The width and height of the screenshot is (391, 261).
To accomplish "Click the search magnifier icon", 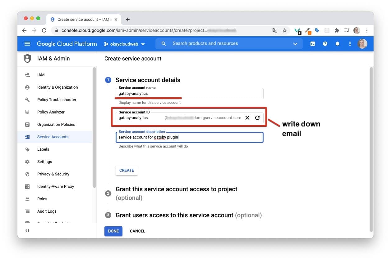I will pyautogui.click(x=164, y=44).
